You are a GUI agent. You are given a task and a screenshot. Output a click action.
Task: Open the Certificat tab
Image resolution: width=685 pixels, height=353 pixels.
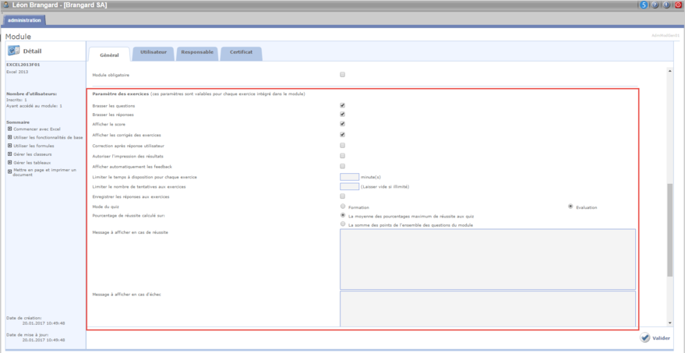241,52
